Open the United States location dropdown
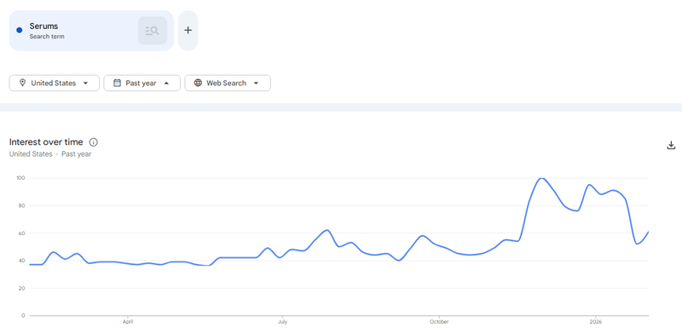682x328 pixels. click(x=55, y=83)
